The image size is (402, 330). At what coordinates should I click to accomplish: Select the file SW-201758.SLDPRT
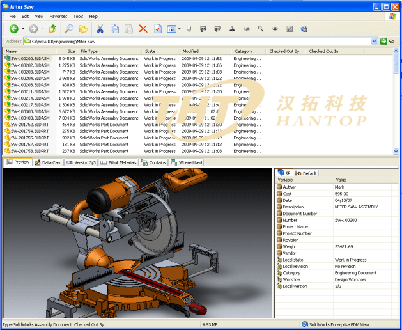(x=30, y=151)
